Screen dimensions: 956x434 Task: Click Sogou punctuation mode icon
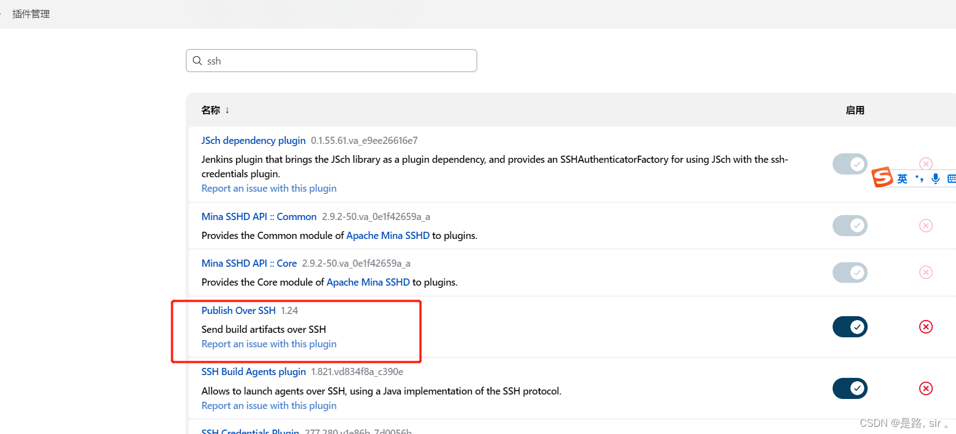tap(919, 178)
